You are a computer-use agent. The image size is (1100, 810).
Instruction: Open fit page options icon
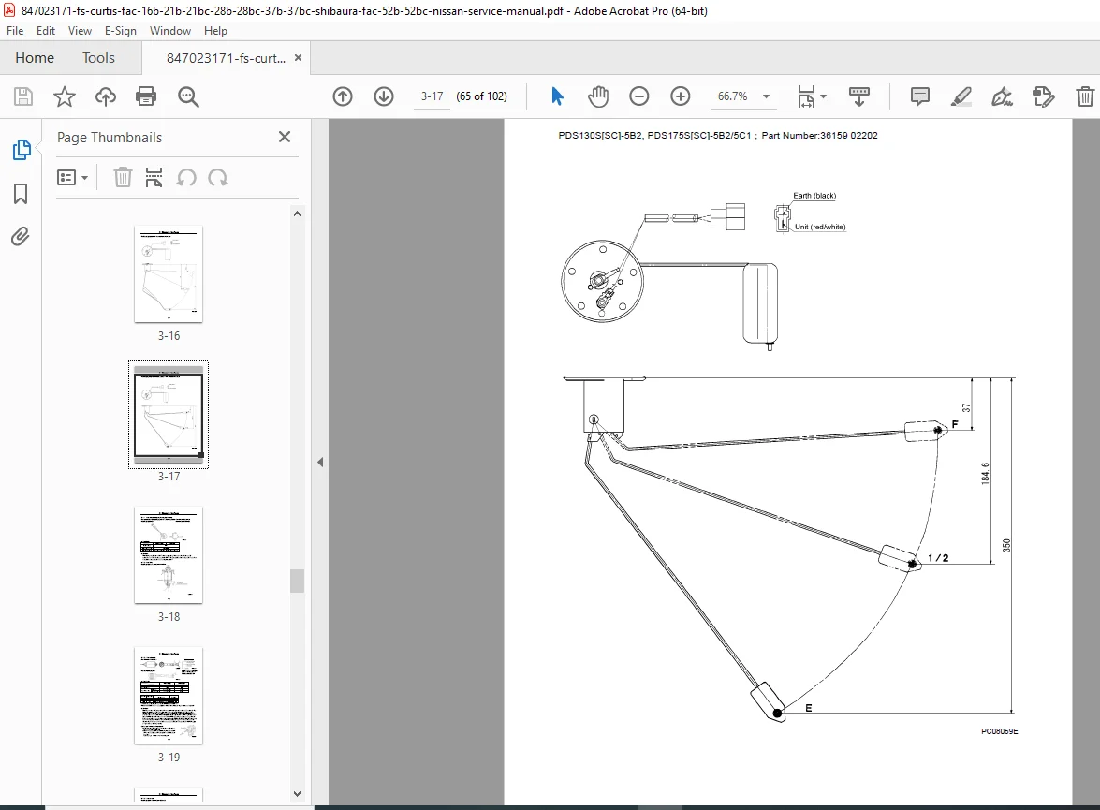pos(806,96)
